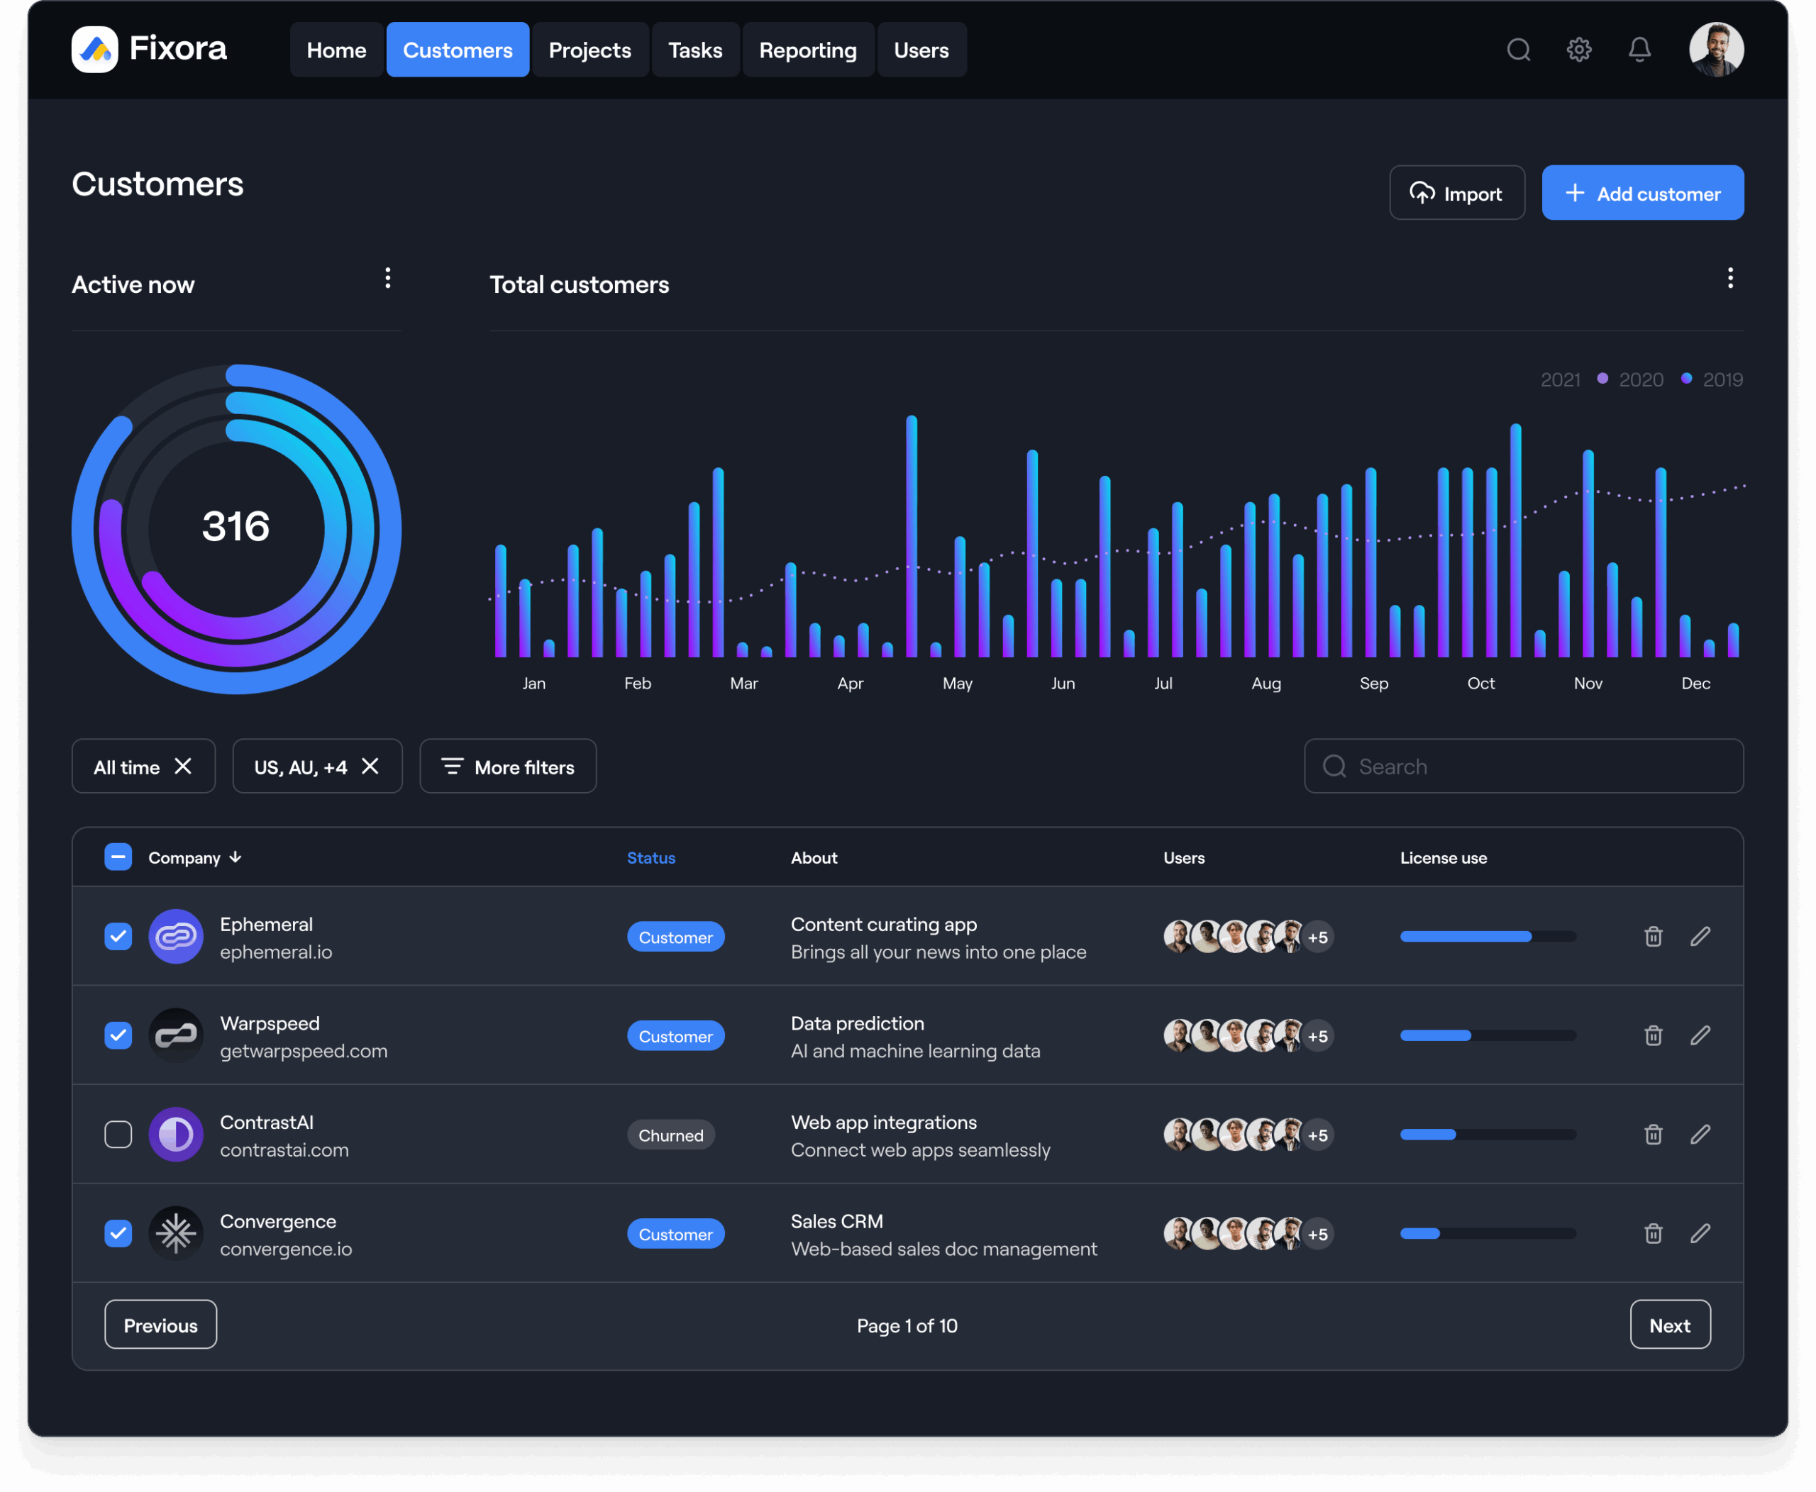The width and height of the screenshot is (1816, 1492).
Task: Switch to the Reporting tab
Action: click(807, 50)
